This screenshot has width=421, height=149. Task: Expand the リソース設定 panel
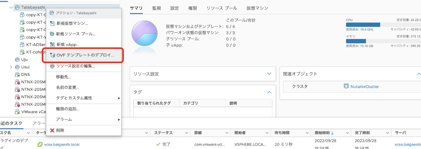pyautogui.click(x=269, y=74)
